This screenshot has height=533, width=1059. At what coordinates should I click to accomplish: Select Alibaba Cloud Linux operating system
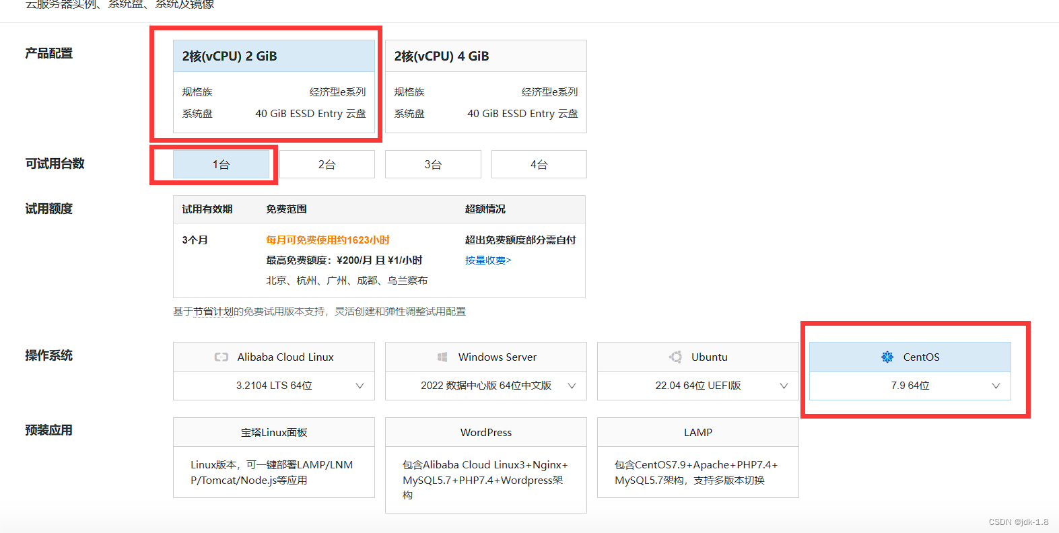click(x=274, y=357)
